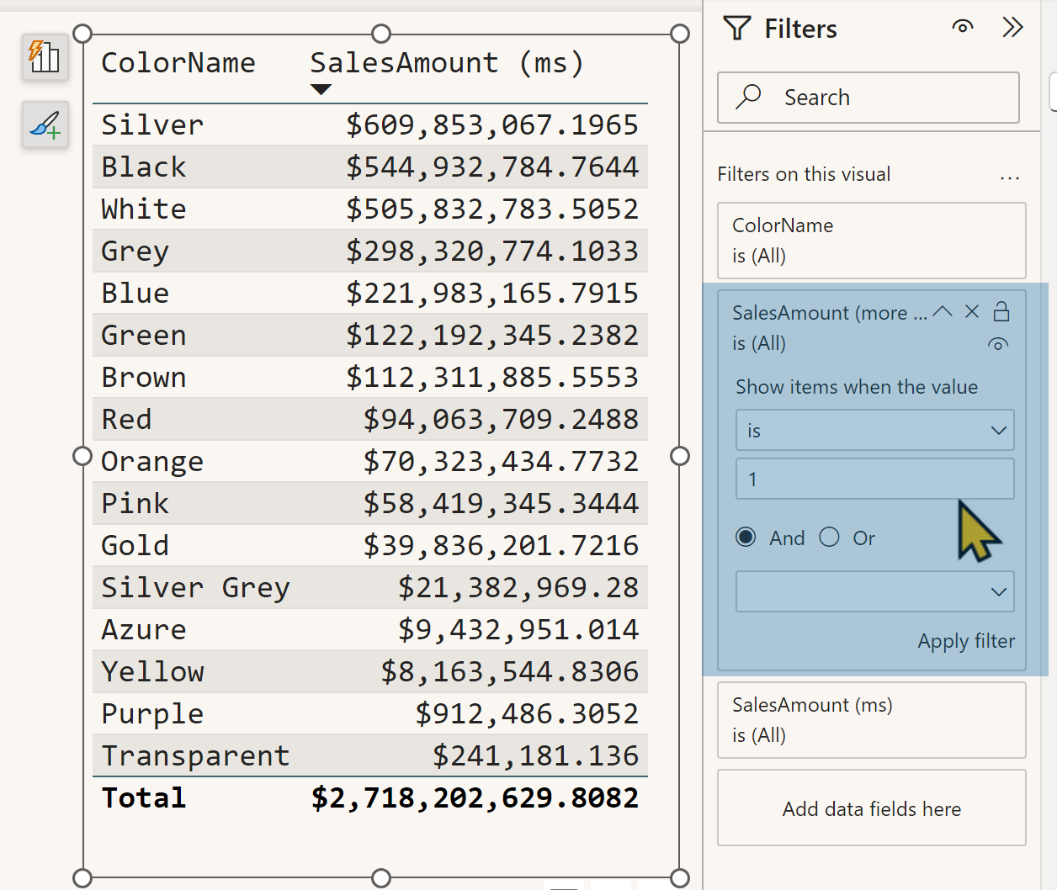Hide the SalesAmount (more...) filter with eye icon
Image resolution: width=1057 pixels, height=890 pixels.
pos(998,344)
